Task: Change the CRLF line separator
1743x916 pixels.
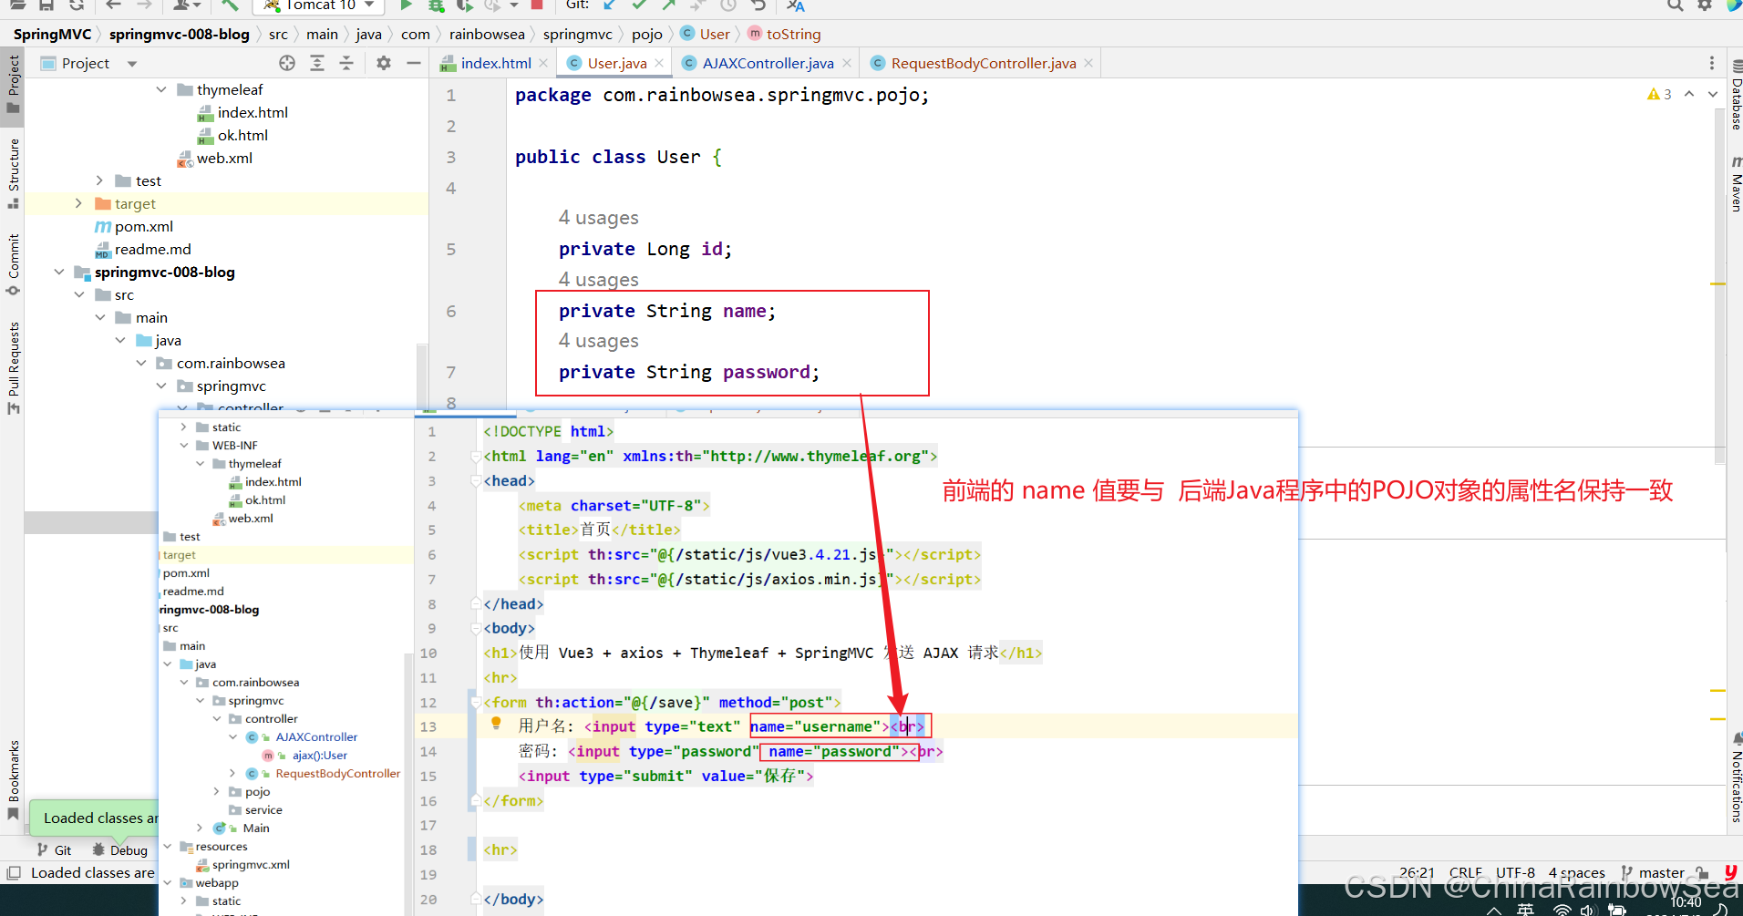Action: pos(1465,872)
